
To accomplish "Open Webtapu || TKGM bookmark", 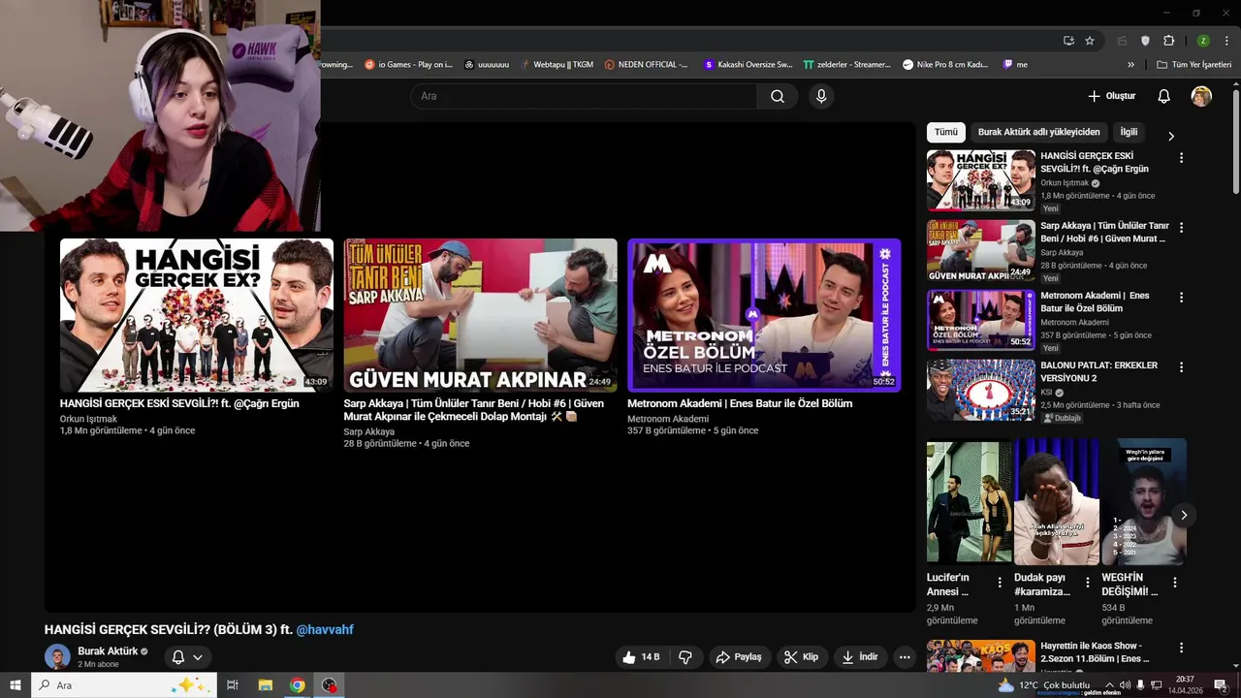I will pyautogui.click(x=555, y=65).
